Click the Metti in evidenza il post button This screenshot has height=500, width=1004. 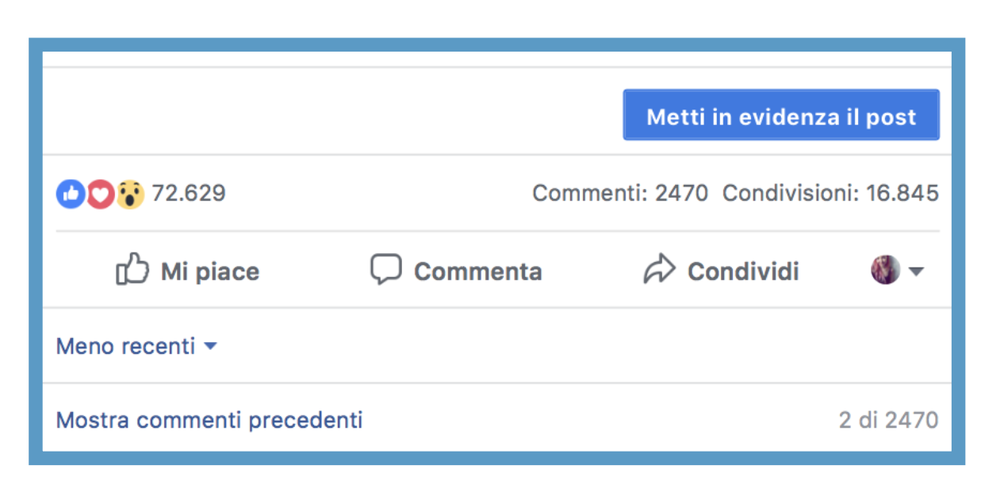[781, 115]
